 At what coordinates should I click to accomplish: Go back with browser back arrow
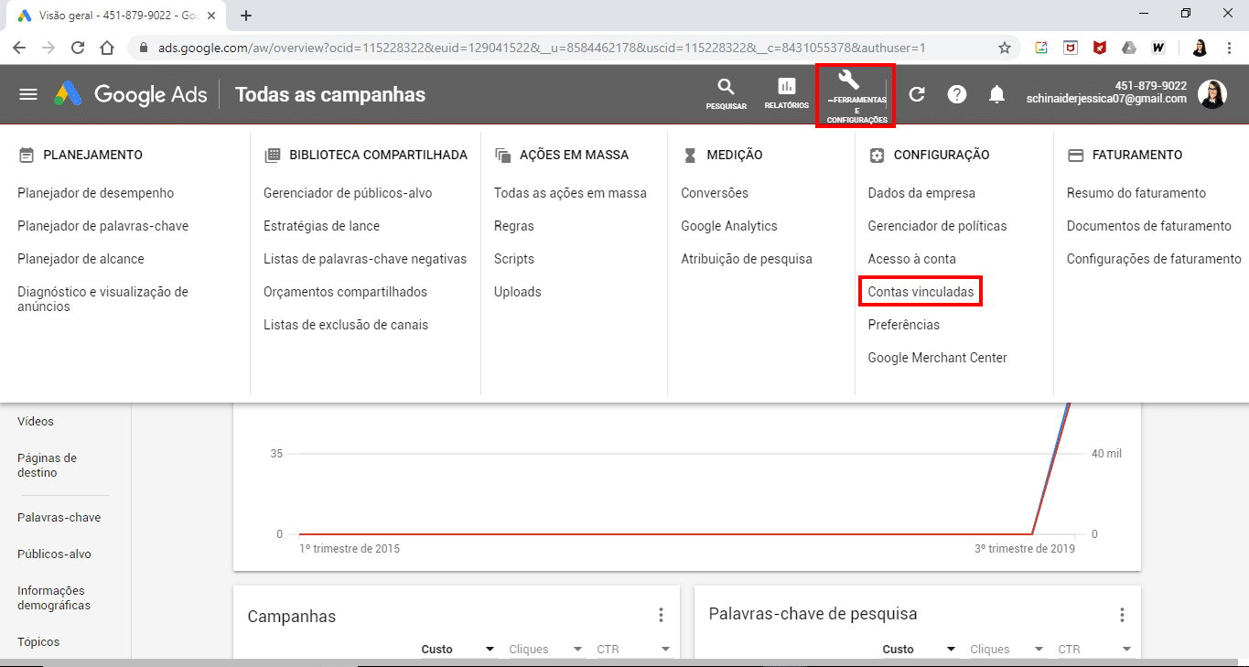tap(19, 48)
